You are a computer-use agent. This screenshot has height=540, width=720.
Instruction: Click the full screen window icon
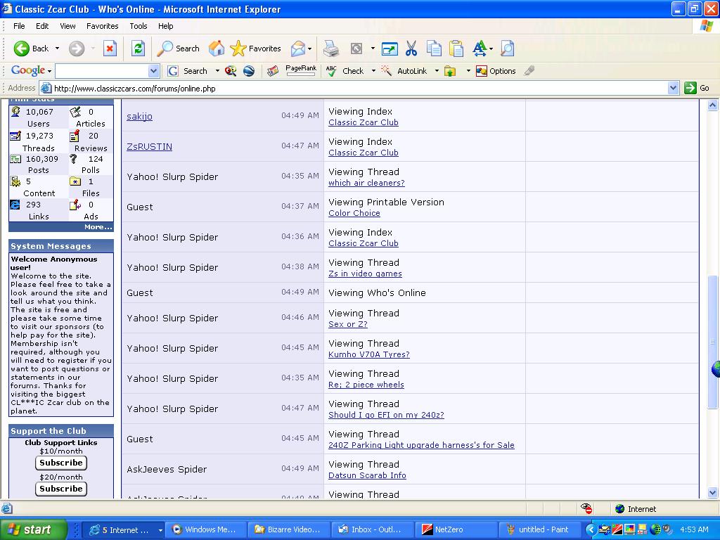pyautogui.click(x=390, y=49)
